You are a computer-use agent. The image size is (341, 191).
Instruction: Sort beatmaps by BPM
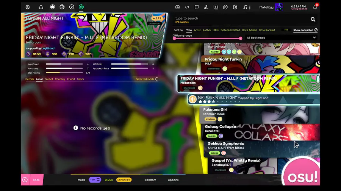tap(216, 30)
